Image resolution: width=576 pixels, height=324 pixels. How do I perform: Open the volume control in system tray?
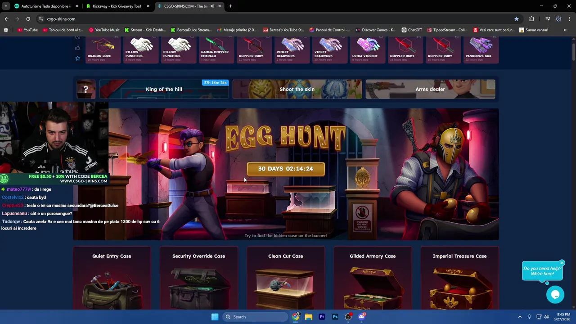pos(547,317)
